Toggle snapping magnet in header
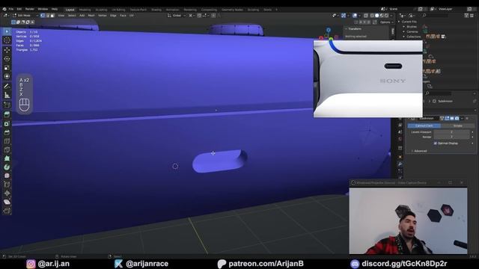This screenshot has height=269, width=479. 199,15
